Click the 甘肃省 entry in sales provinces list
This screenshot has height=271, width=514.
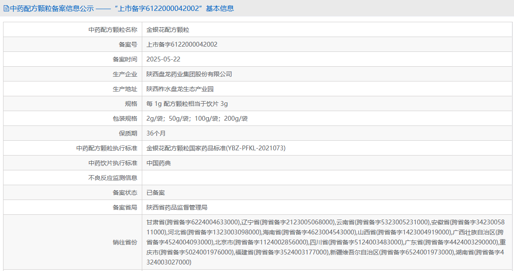[156, 222]
